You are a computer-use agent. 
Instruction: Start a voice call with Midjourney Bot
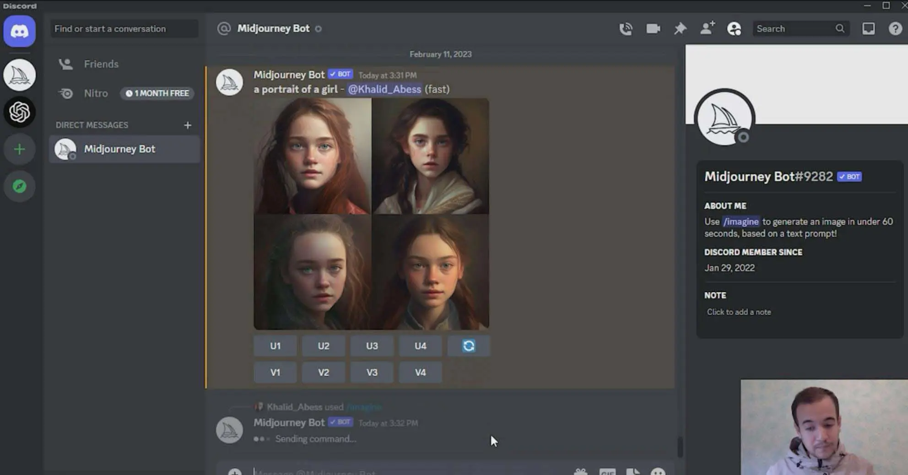tap(626, 29)
